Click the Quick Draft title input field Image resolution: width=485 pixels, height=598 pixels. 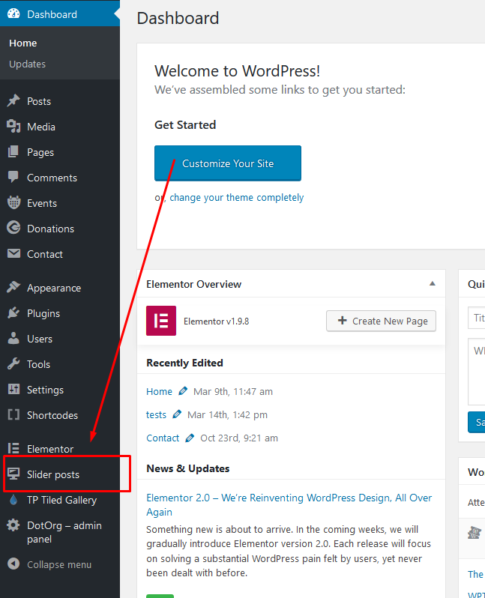coord(477,318)
